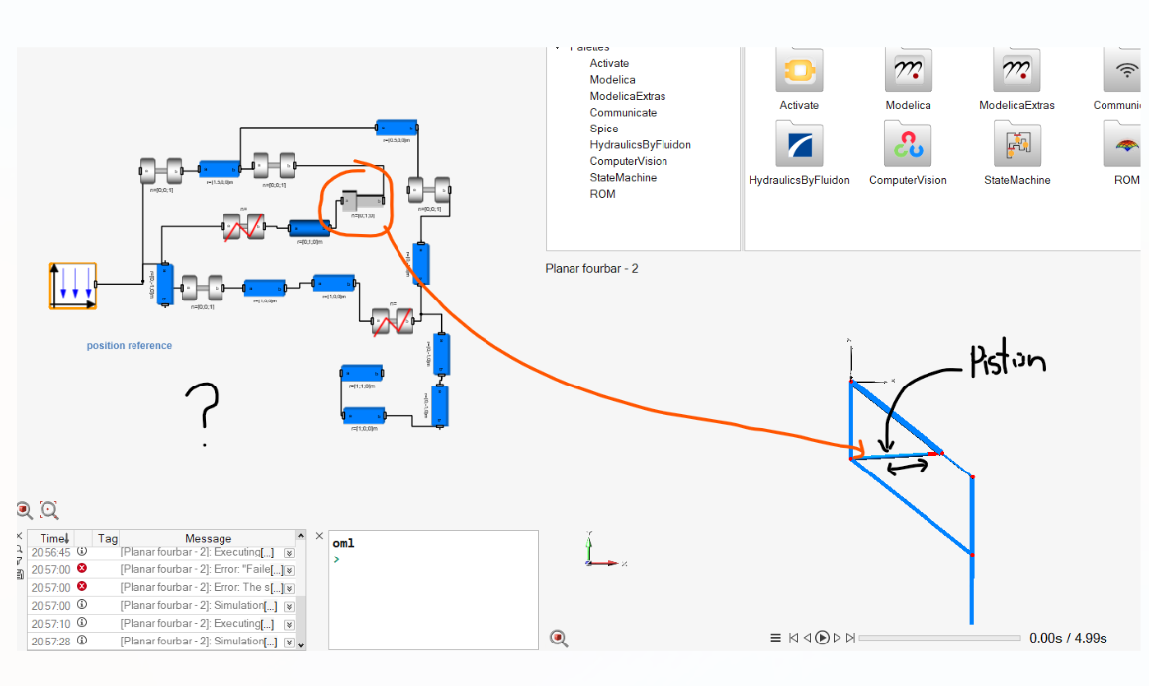1149x686 pixels.
Task: Open the Activate library icon
Action: tap(799, 70)
